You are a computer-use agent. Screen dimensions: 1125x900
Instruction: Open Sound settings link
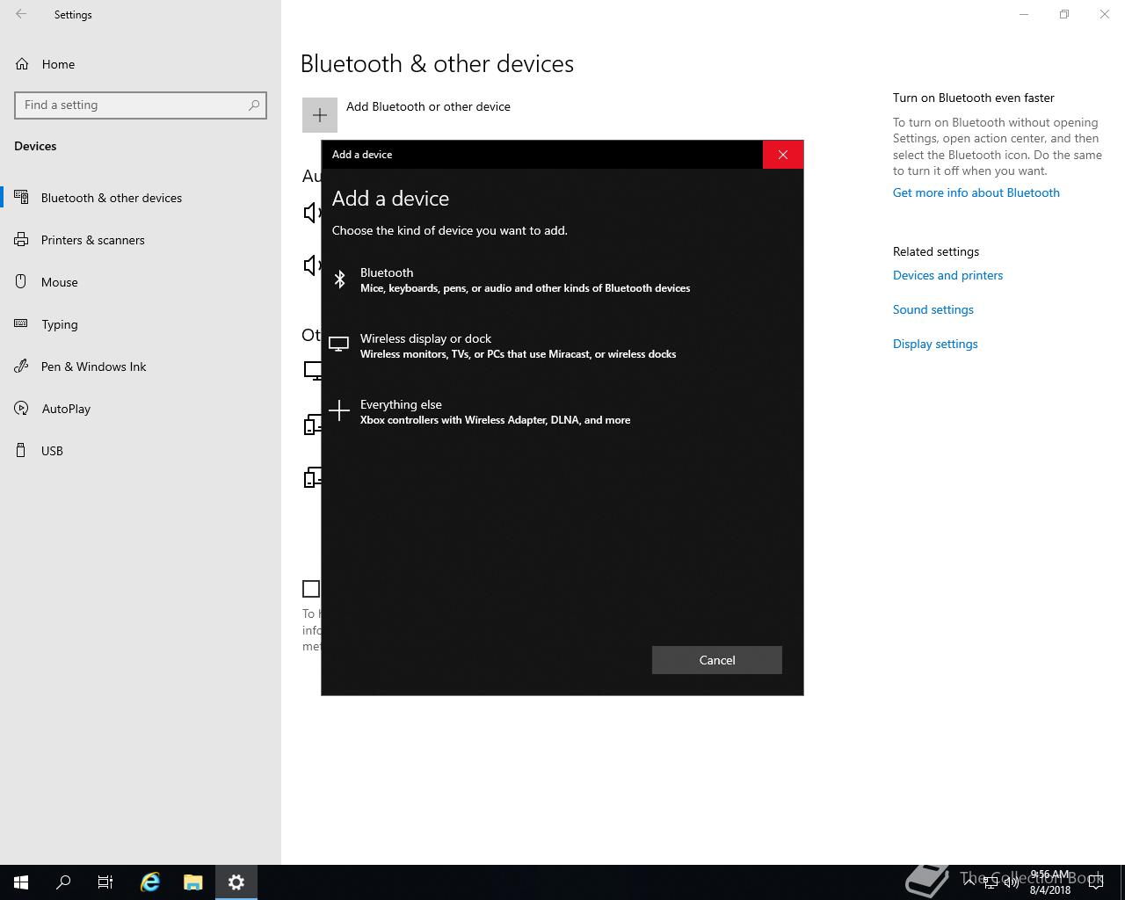click(933, 309)
